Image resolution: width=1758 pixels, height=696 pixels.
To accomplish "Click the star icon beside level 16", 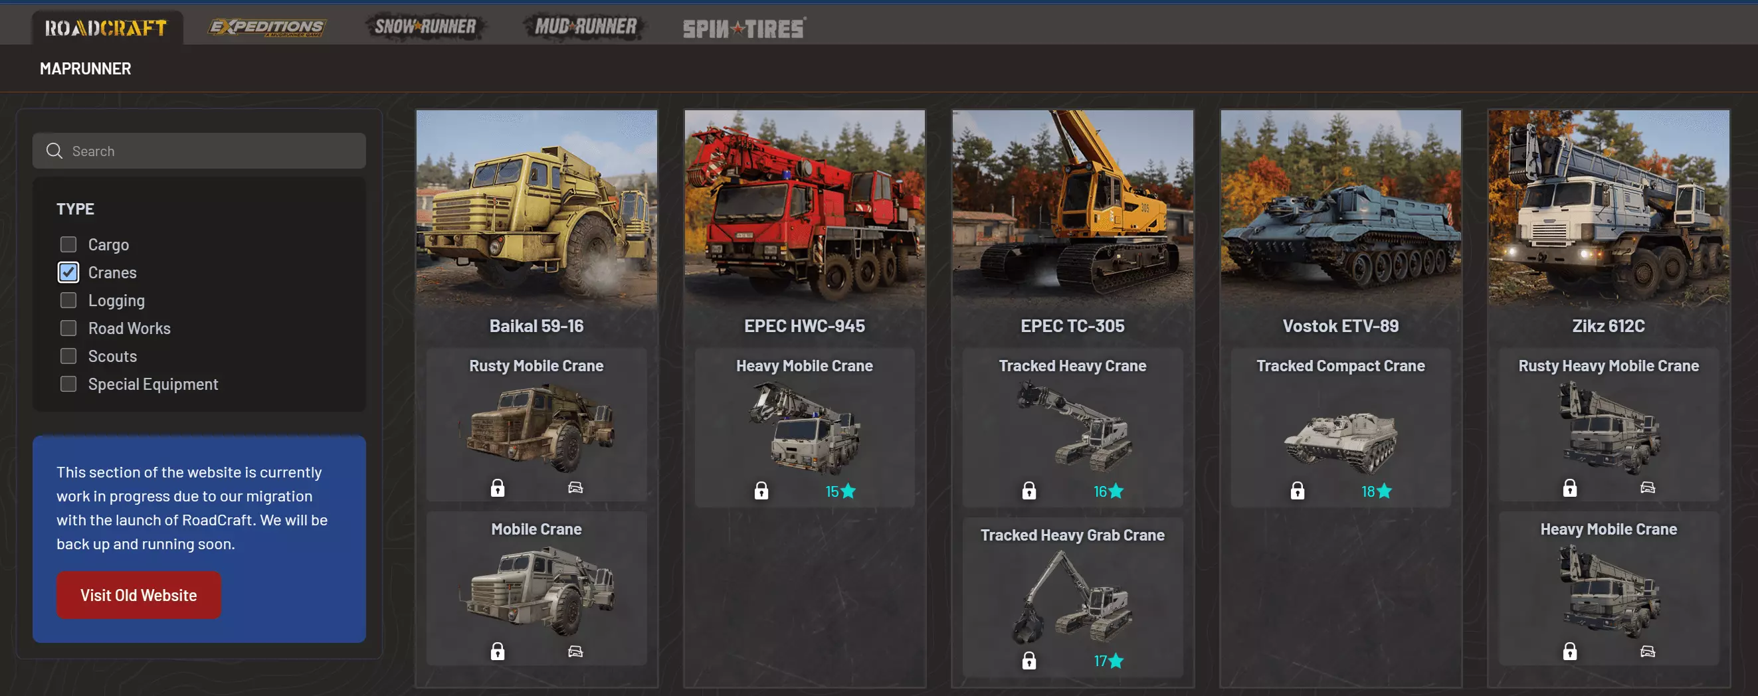I will (1116, 491).
